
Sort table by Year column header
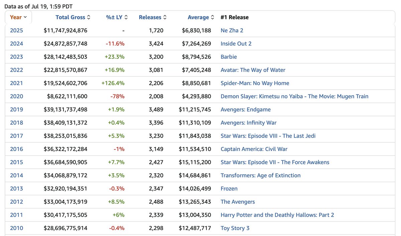(x=18, y=17)
